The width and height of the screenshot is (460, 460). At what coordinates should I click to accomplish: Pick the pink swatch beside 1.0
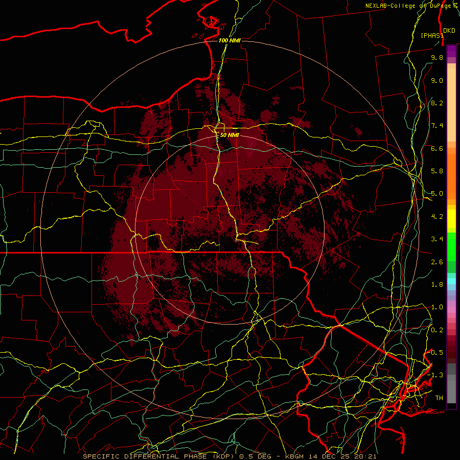[x=451, y=310]
